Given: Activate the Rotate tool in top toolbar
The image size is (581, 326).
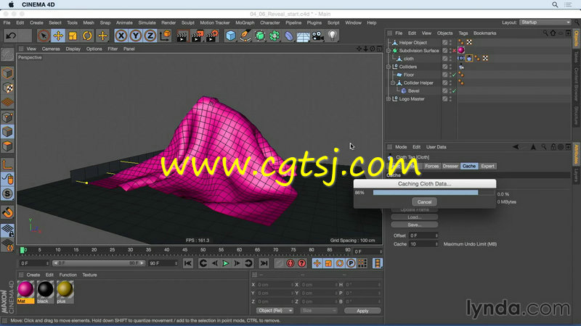Looking at the screenshot, I should (x=87, y=35).
